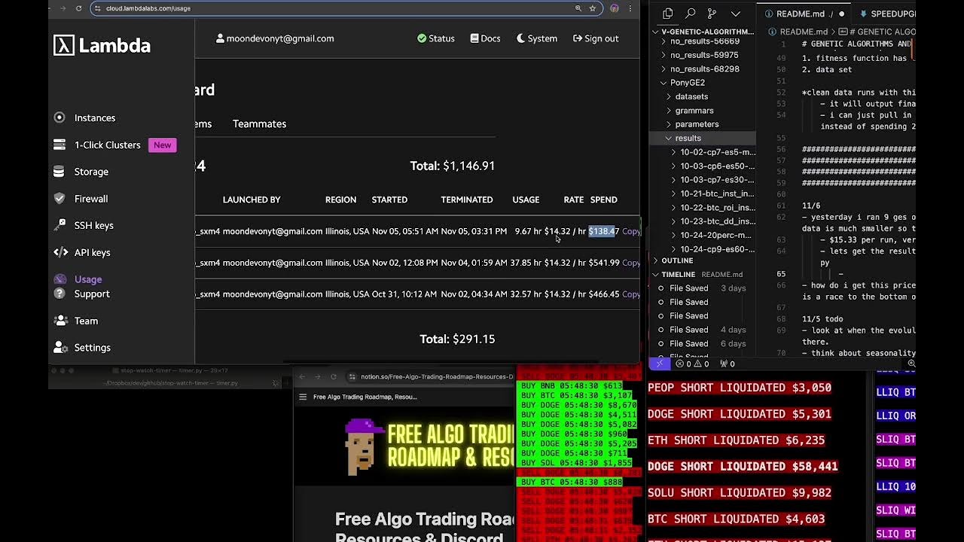Switch to the Teammates tab
The height and width of the screenshot is (542, 964).
(259, 123)
